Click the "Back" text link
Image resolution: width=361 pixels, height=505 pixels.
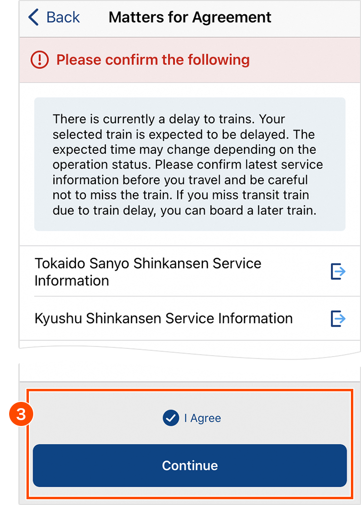[x=63, y=17]
